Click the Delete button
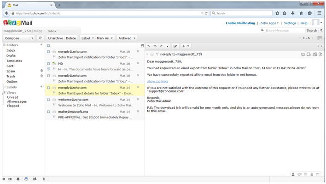 point(71,38)
